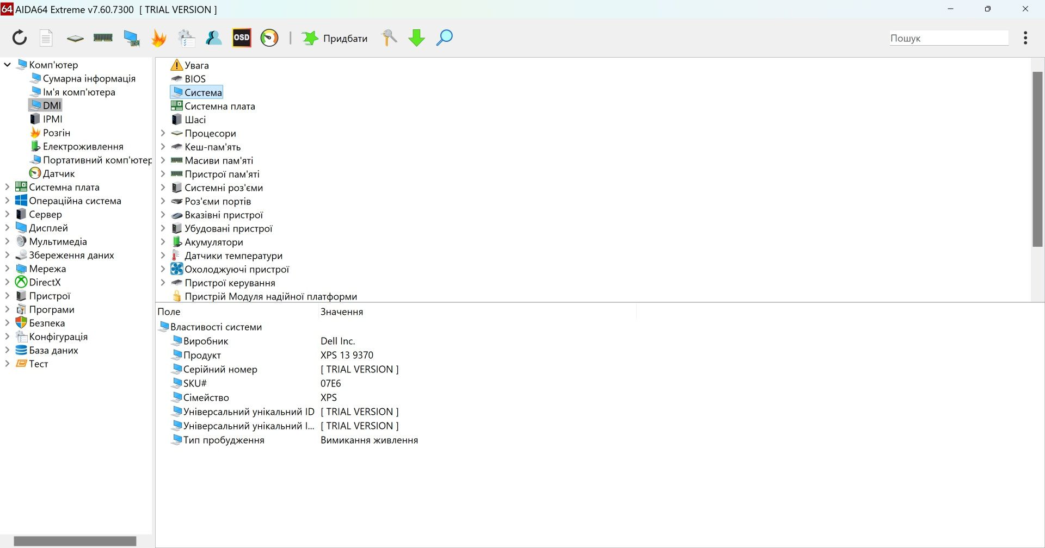Expand the Мережа tree node
Image resolution: width=1045 pixels, height=548 pixels.
(8, 269)
